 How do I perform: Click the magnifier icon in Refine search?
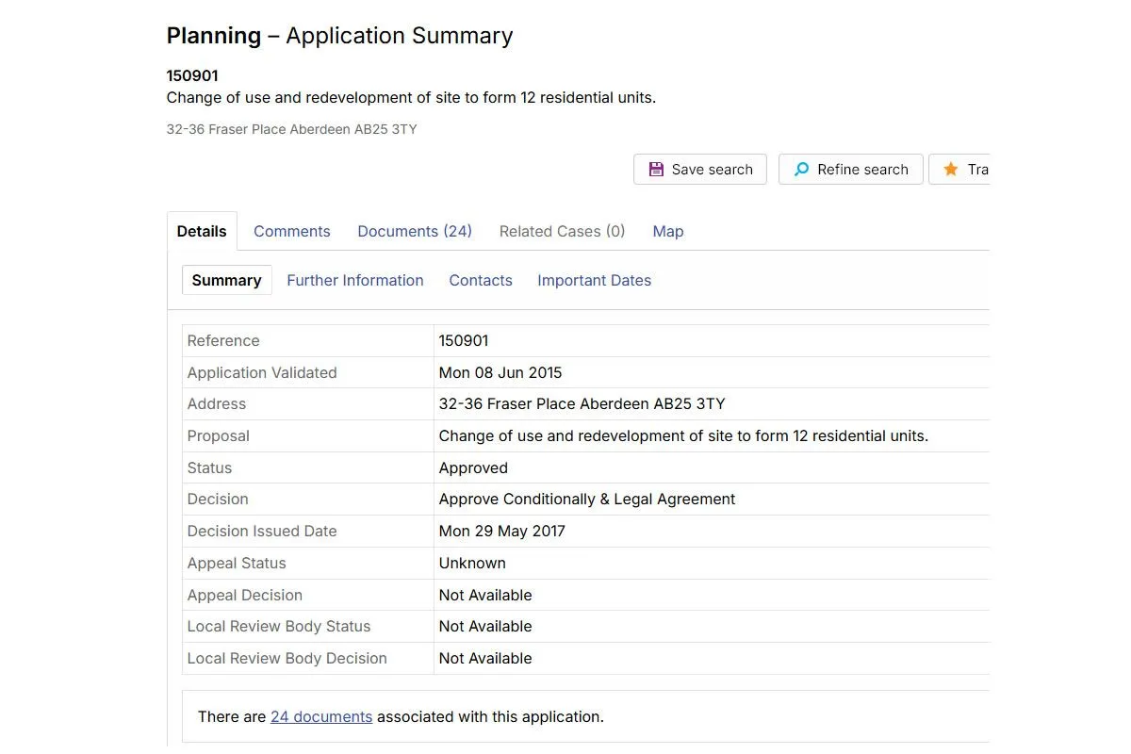(x=801, y=170)
